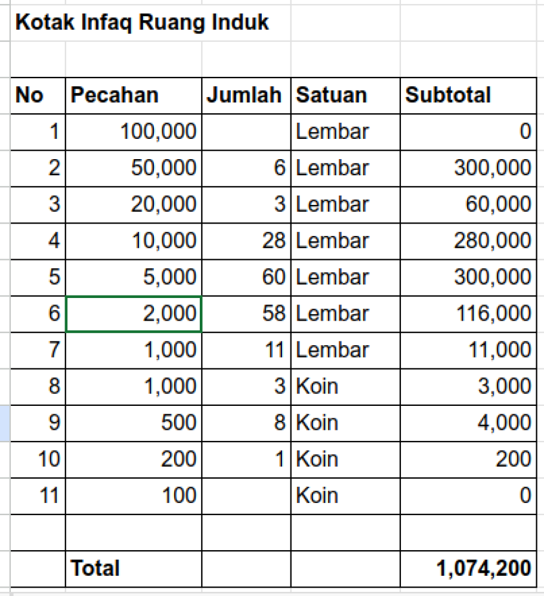Click the empty Jumlah cell for 100,000
The width and height of the screenshot is (544, 596).
point(246,132)
